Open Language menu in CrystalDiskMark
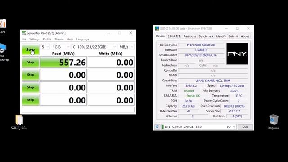The width and height of the screenshot is (288, 162). point(82,39)
